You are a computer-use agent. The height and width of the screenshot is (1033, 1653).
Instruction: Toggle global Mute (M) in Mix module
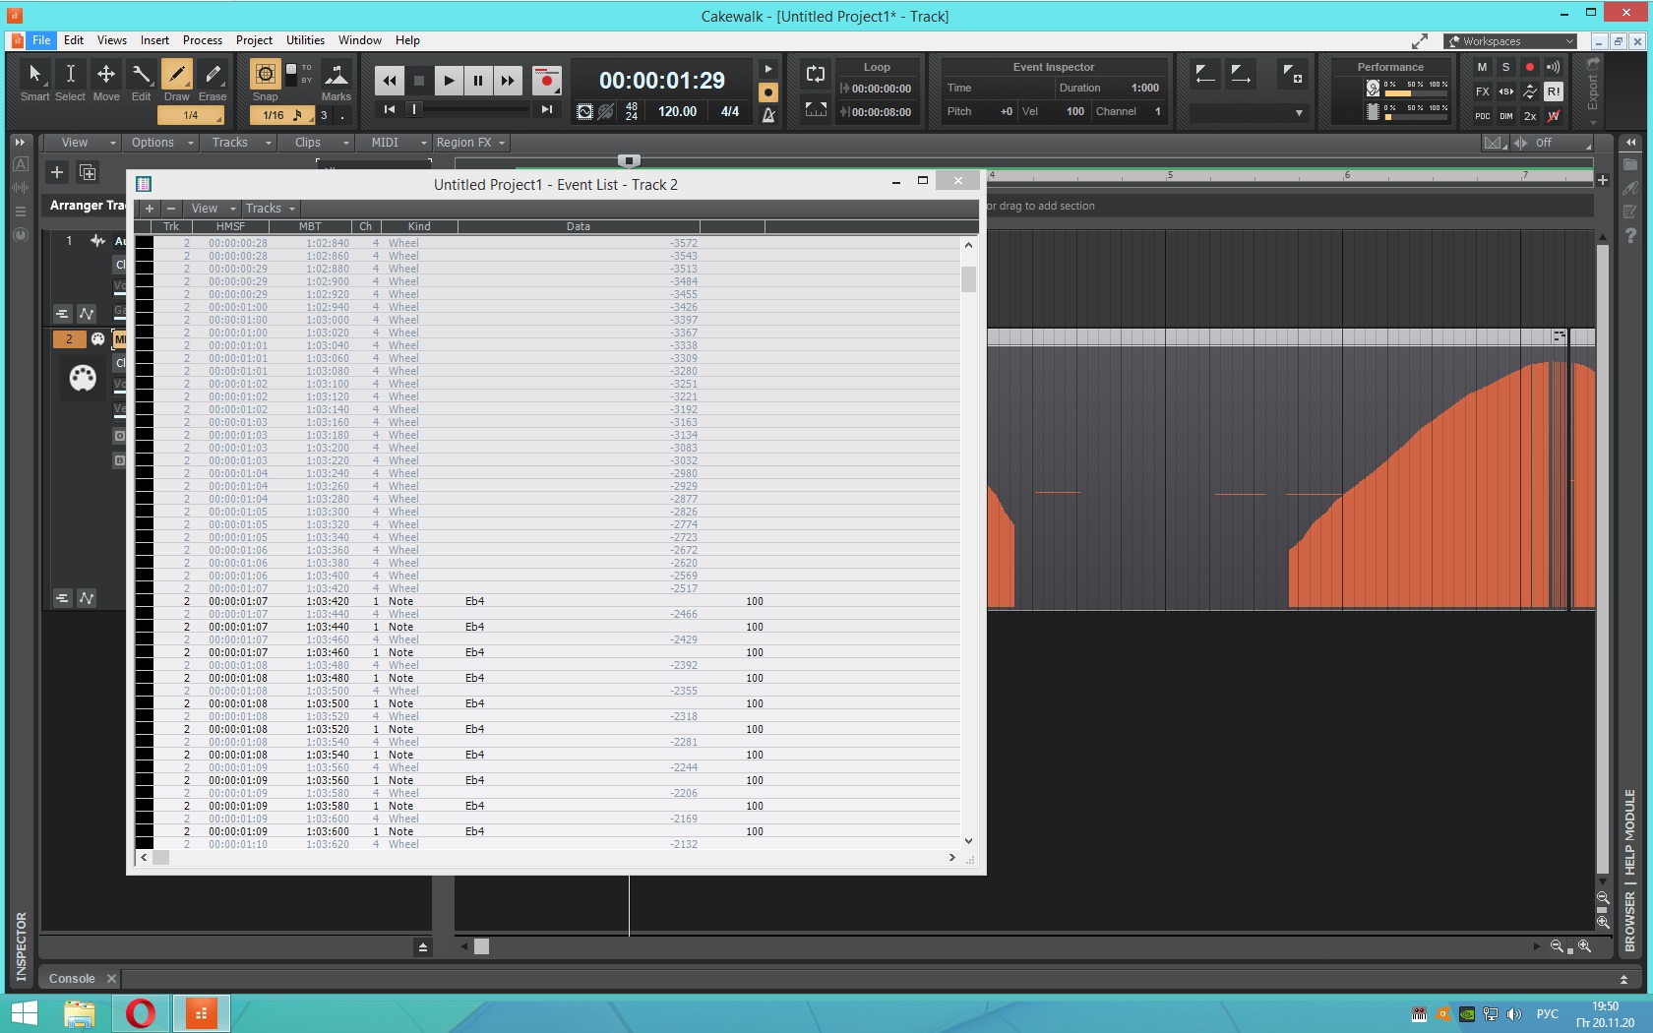(1482, 67)
